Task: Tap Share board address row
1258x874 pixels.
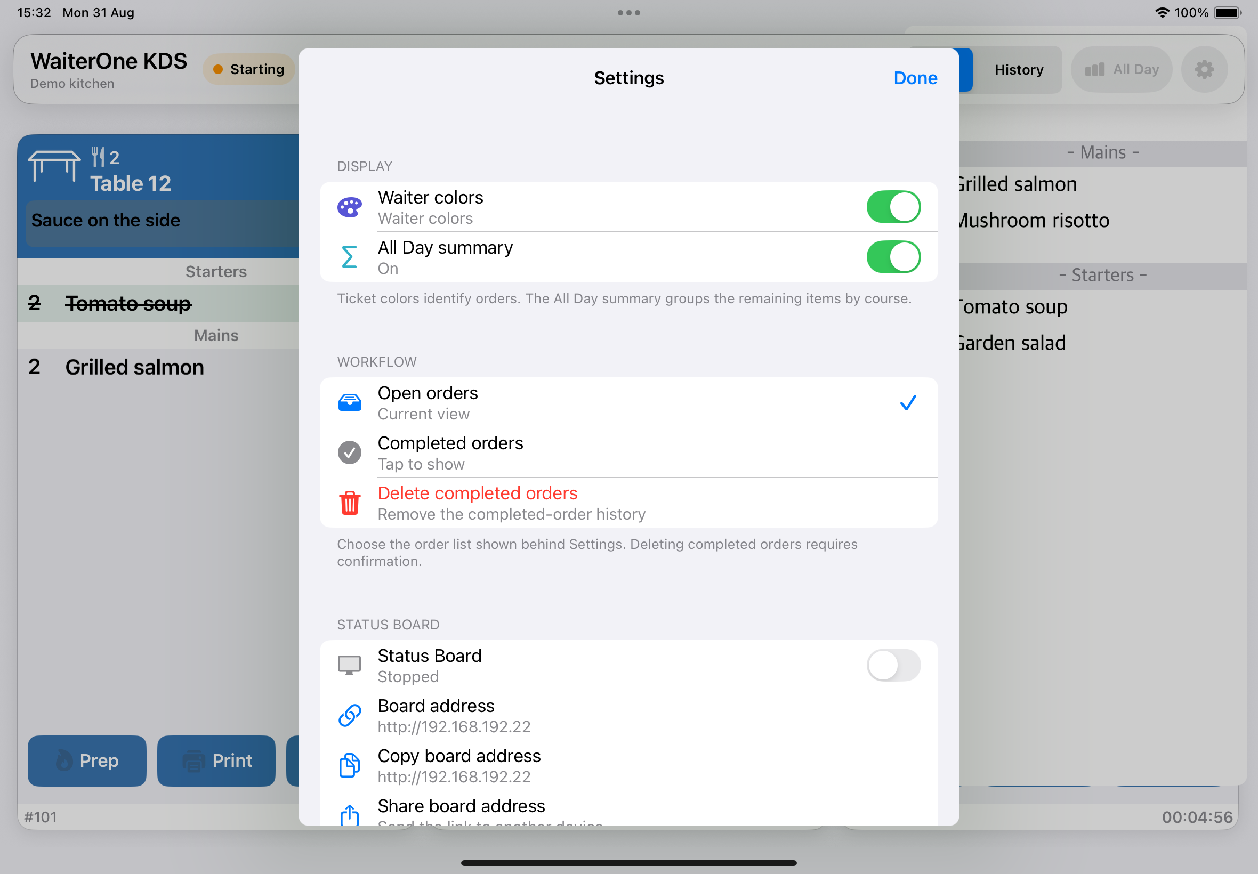Action: (x=628, y=808)
